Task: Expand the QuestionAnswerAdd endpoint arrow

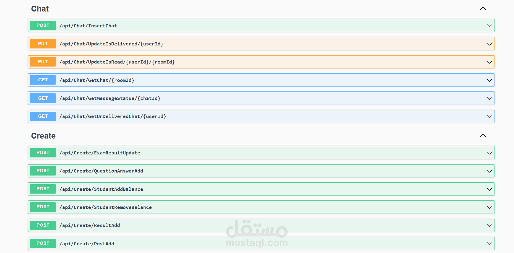Action: tap(489, 171)
